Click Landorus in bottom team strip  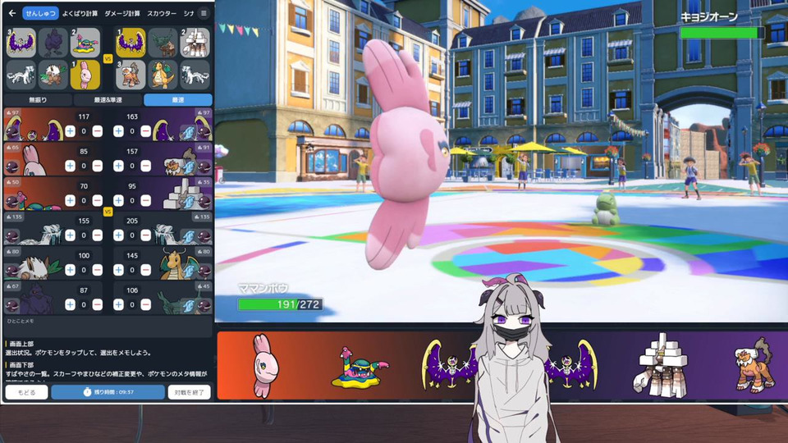click(754, 366)
